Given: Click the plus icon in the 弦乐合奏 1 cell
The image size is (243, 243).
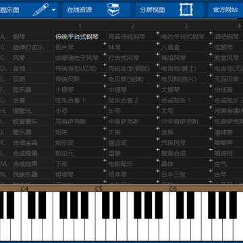Looking at the screenshot, I should pyautogui.click(x=105, y=97).
